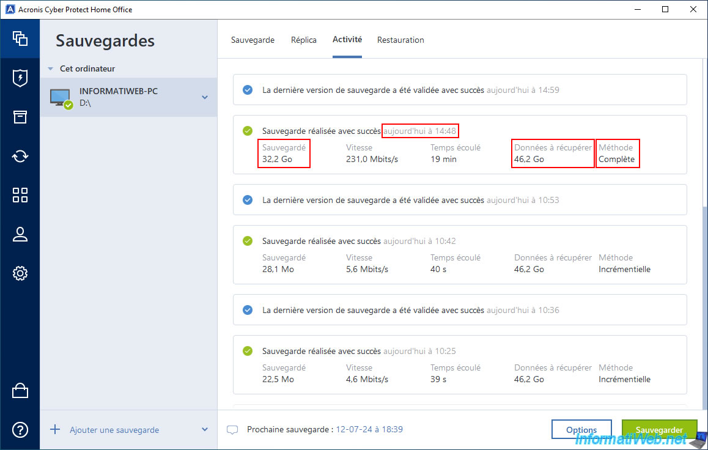Click the Sauvegardes panel heading
The image size is (708, 450).
tap(105, 40)
